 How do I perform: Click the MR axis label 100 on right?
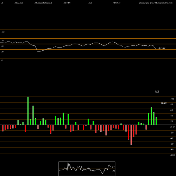[172, 99]
